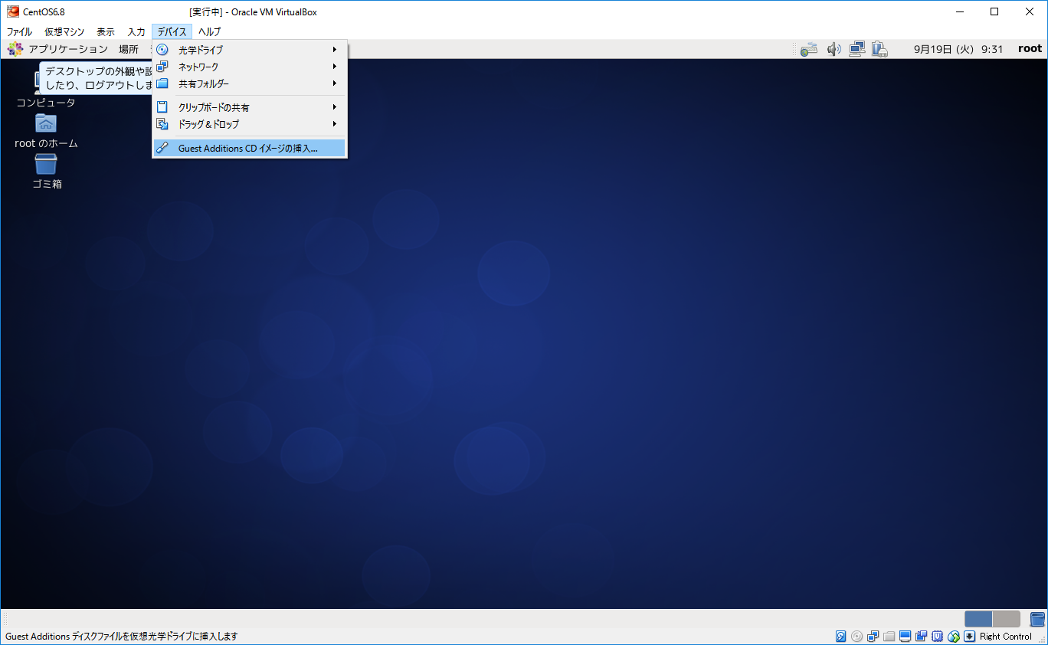Expand arrow beside 光学ドライブ
Viewport: 1048px width, 645px height.
335,49
